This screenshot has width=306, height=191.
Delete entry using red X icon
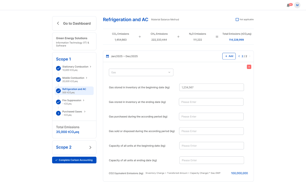point(249,67)
